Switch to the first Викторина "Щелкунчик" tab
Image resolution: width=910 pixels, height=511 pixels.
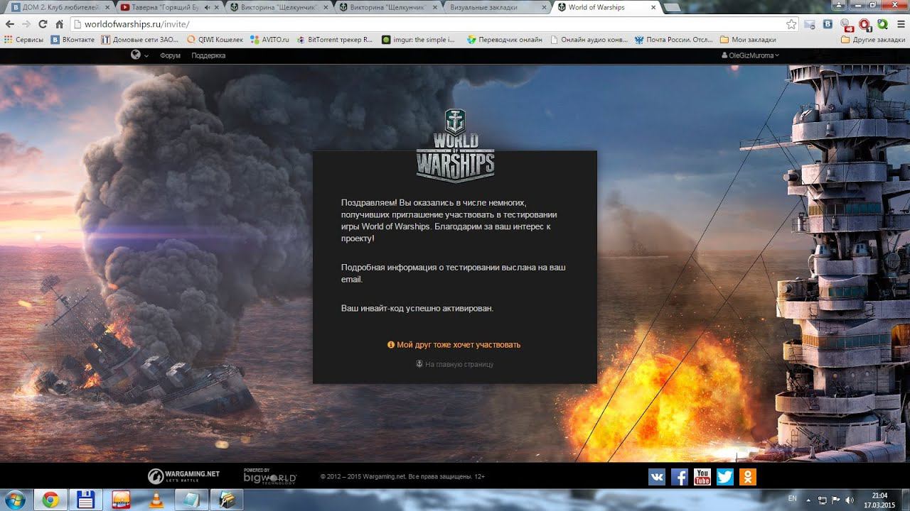pyautogui.click(x=279, y=7)
